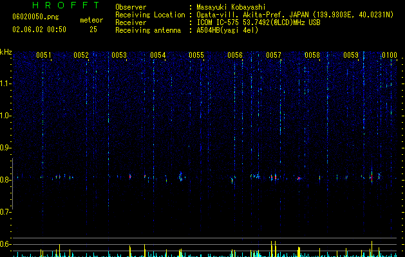The height and width of the screenshot is (257, 405).
Task: Click the 0058 time marker
Action: tap(312, 55)
